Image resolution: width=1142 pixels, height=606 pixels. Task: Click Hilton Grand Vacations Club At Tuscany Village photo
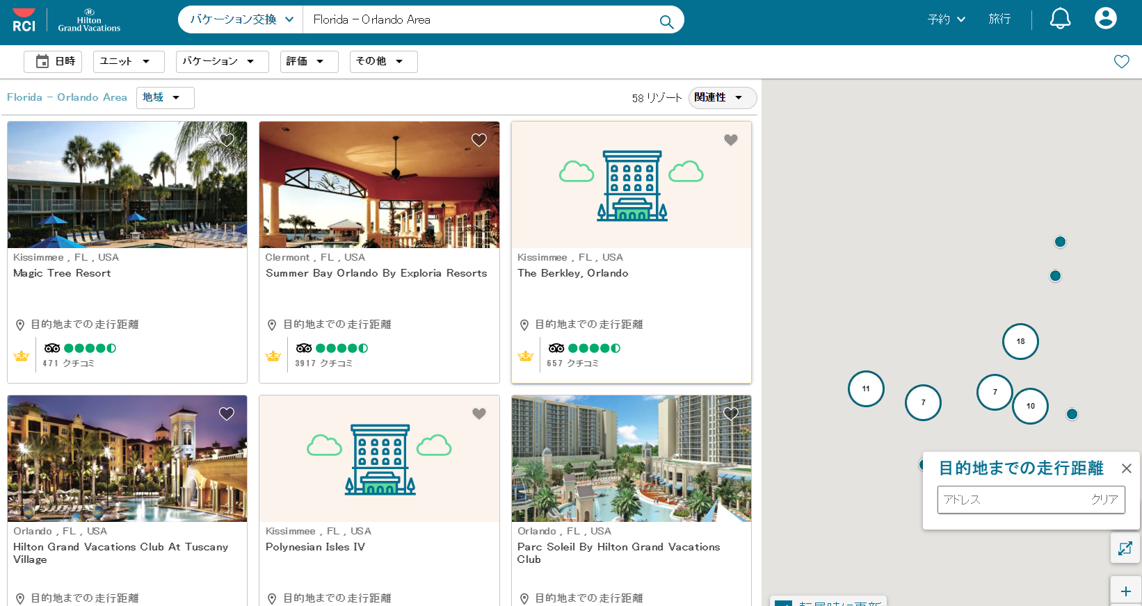(x=127, y=459)
